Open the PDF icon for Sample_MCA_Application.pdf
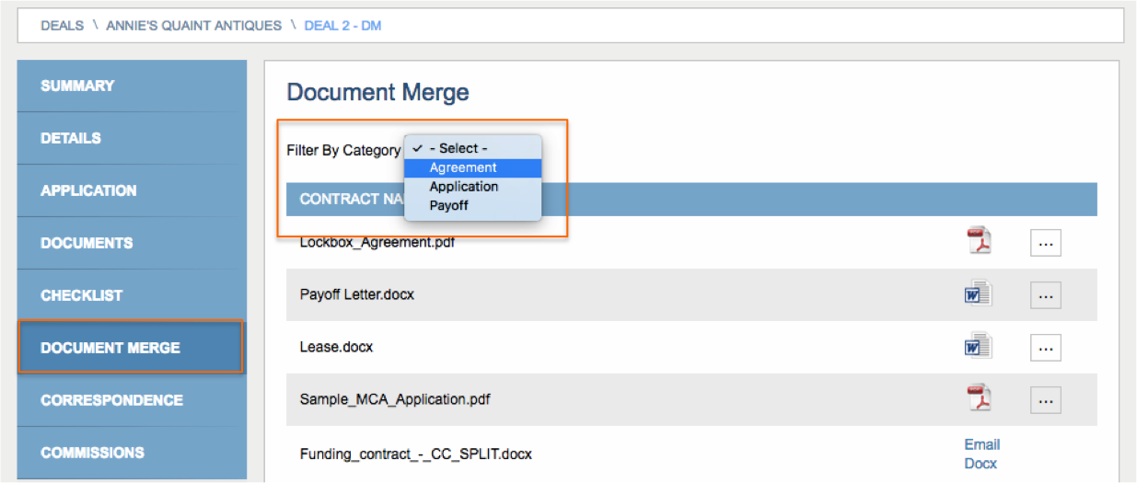 (979, 399)
